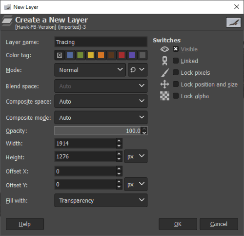This screenshot has height=236, width=244.
Task: Expand the Composite space dropdown
Action: click(x=101, y=101)
